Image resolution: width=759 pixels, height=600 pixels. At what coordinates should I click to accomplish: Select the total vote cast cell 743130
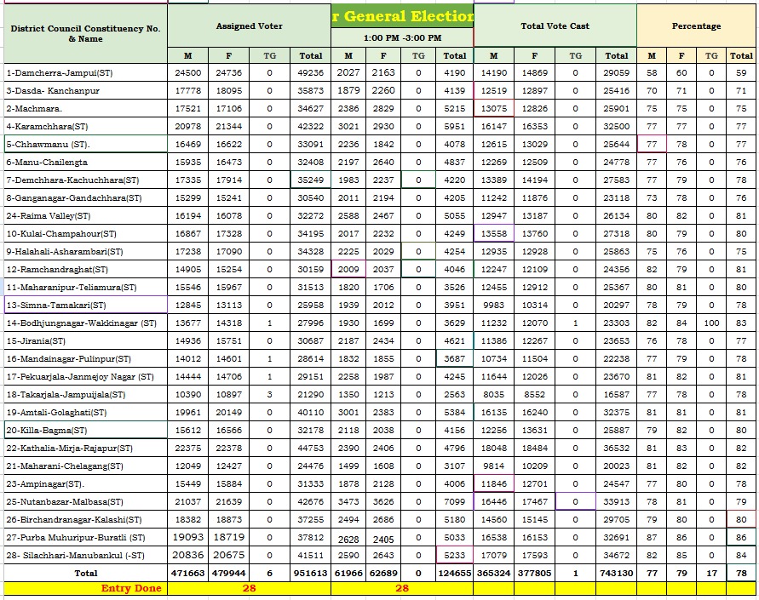coord(616,574)
